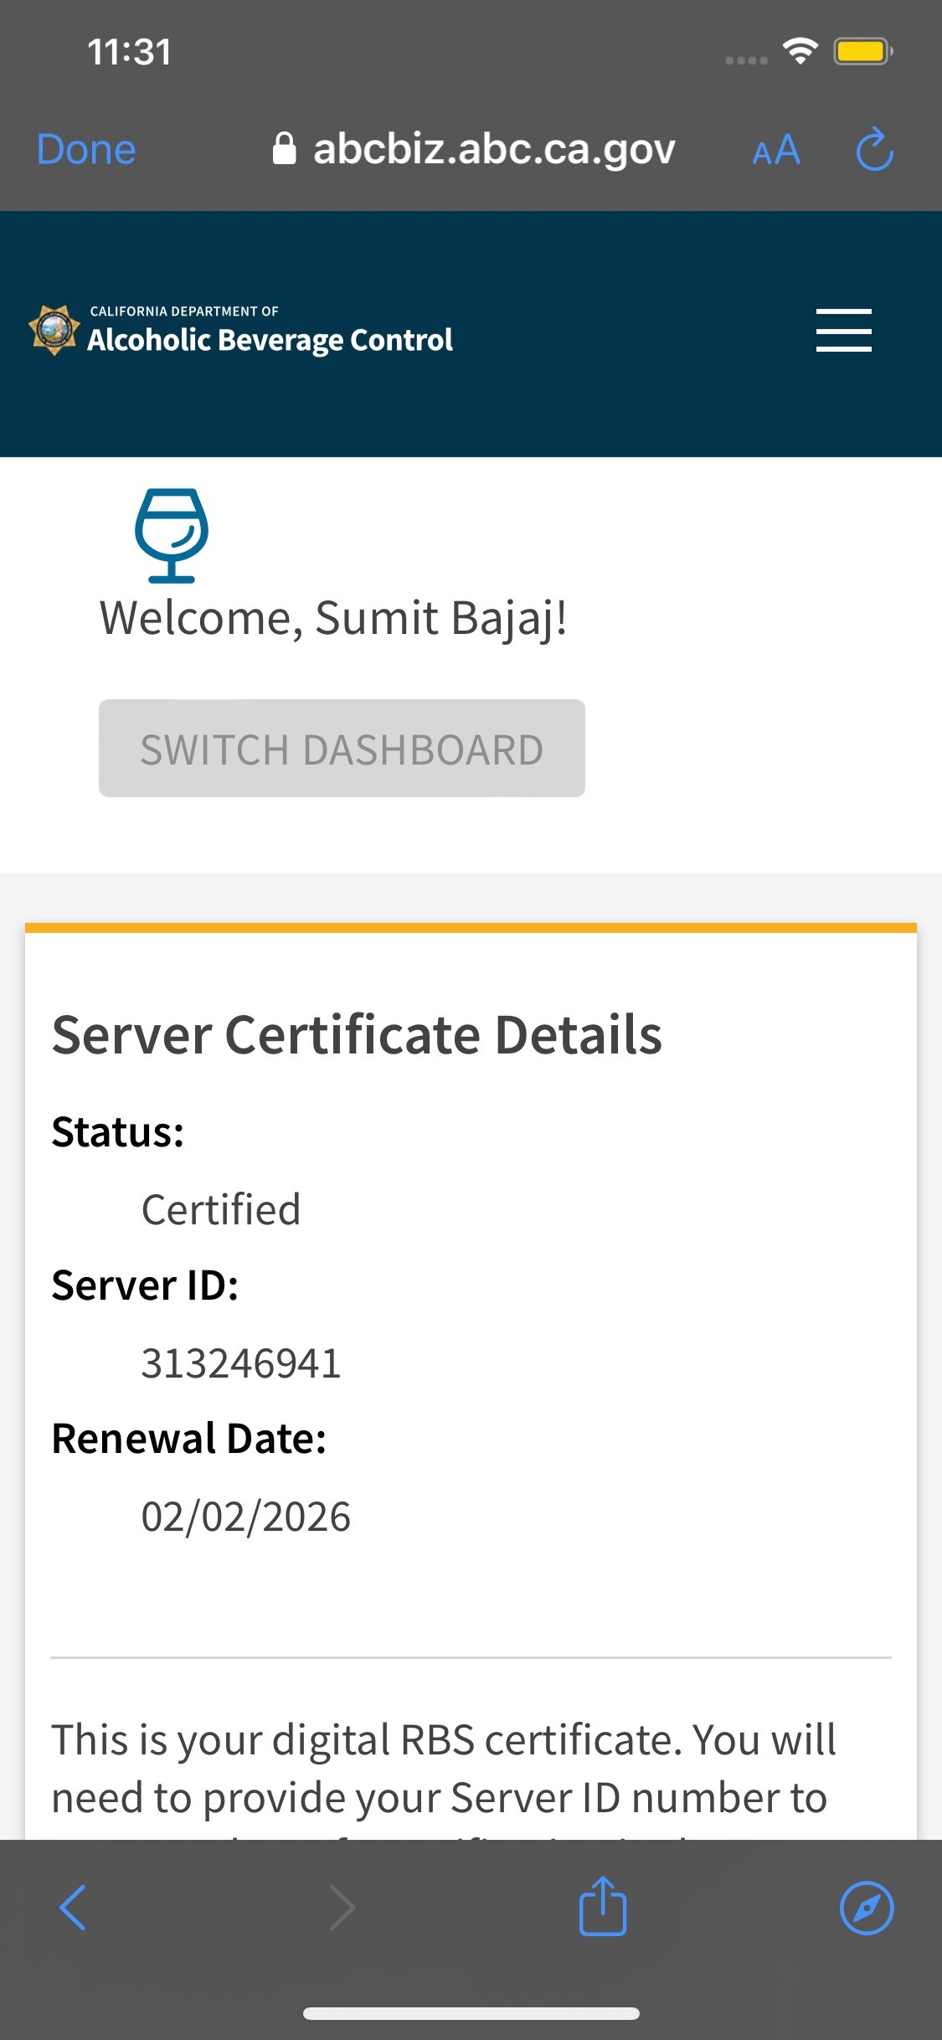Screen dimensions: 942x2040
Task: Tap the battery indicator icon
Action: (862, 52)
